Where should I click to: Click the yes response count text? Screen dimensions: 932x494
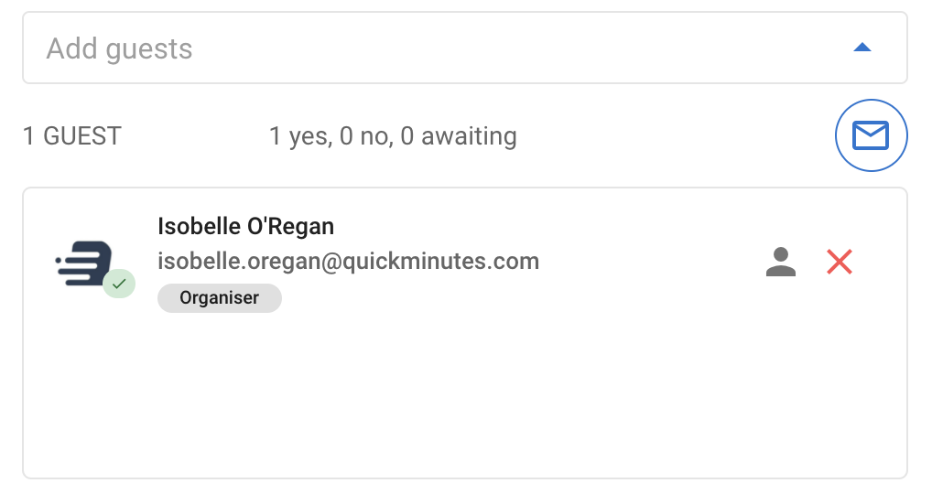tap(300, 136)
